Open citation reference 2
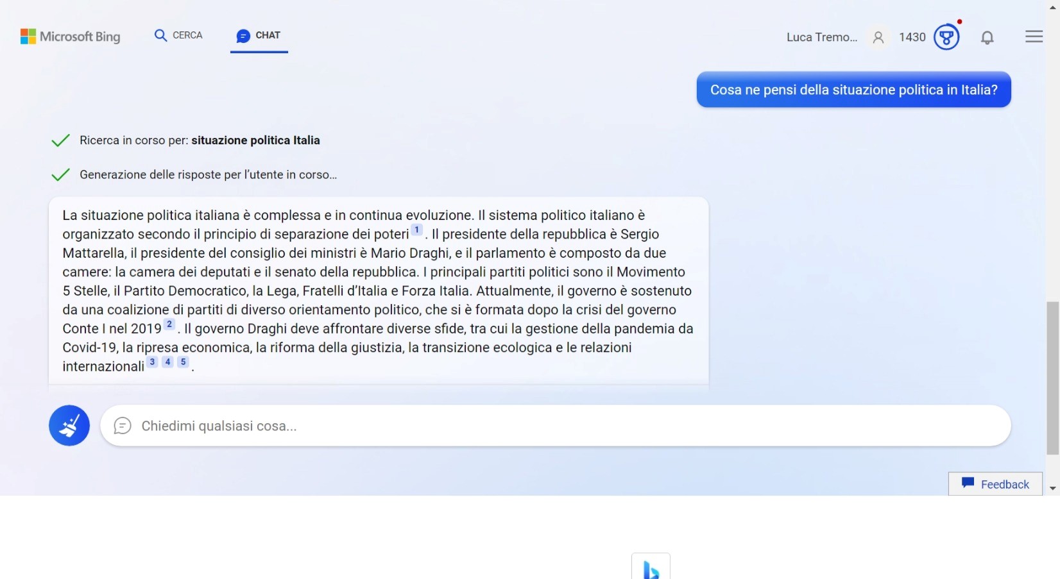The width and height of the screenshot is (1060, 579). click(169, 324)
